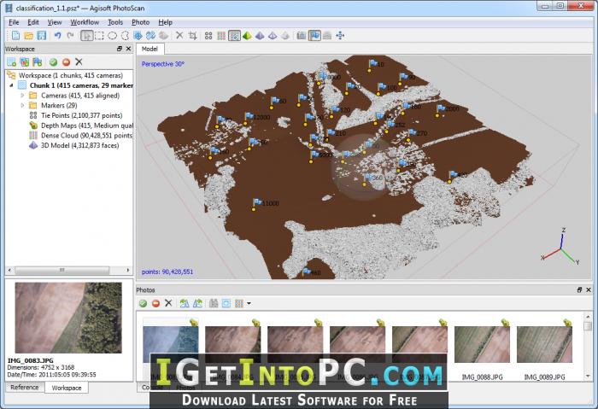Toggle the show cameras button
Viewport: 598px width, 409px height.
click(x=302, y=36)
